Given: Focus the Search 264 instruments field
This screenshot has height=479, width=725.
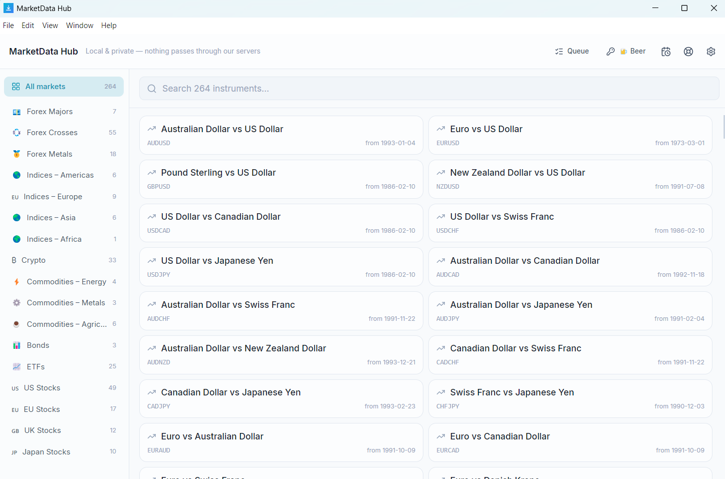Looking at the screenshot, I should pos(429,89).
